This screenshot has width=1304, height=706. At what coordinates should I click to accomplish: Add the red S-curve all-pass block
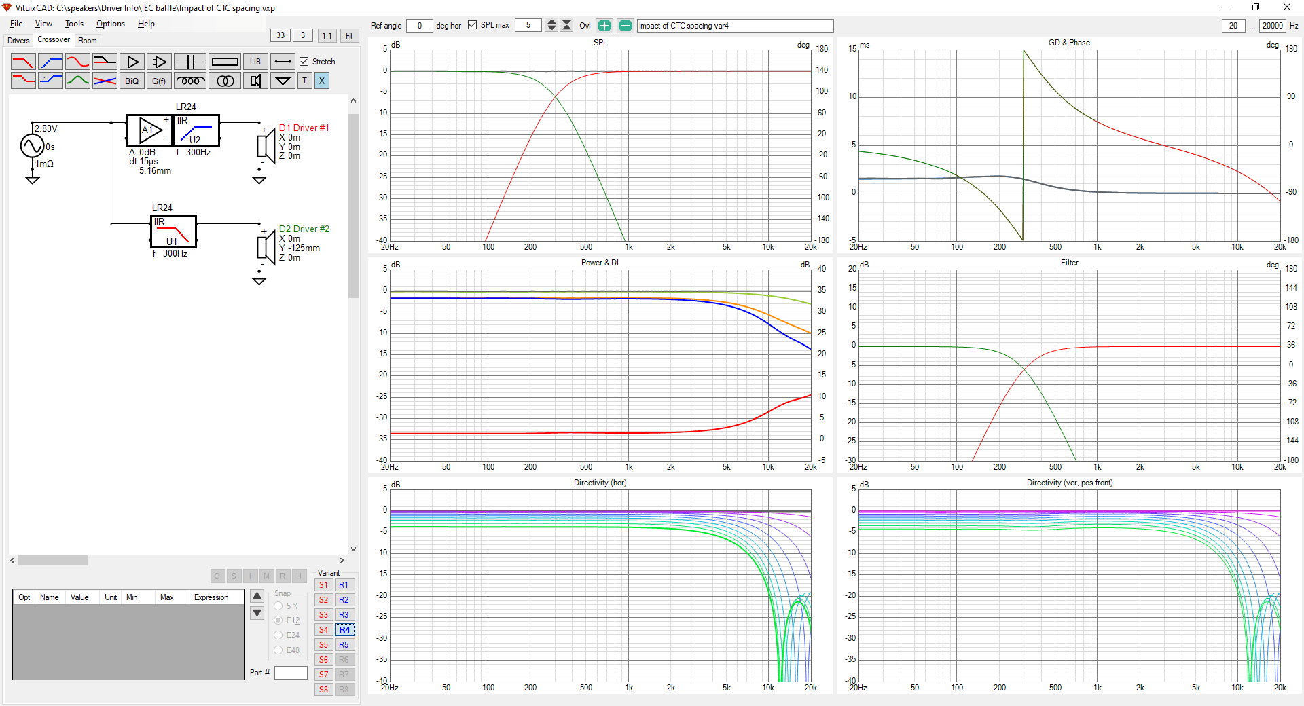coord(78,62)
